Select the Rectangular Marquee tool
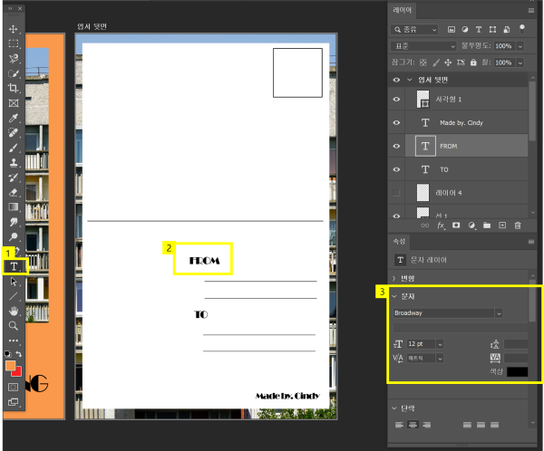 pyautogui.click(x=14, y=43)
